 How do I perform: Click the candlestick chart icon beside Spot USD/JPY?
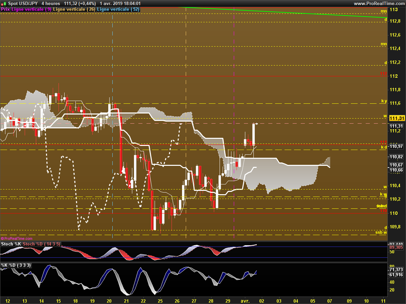4,3
